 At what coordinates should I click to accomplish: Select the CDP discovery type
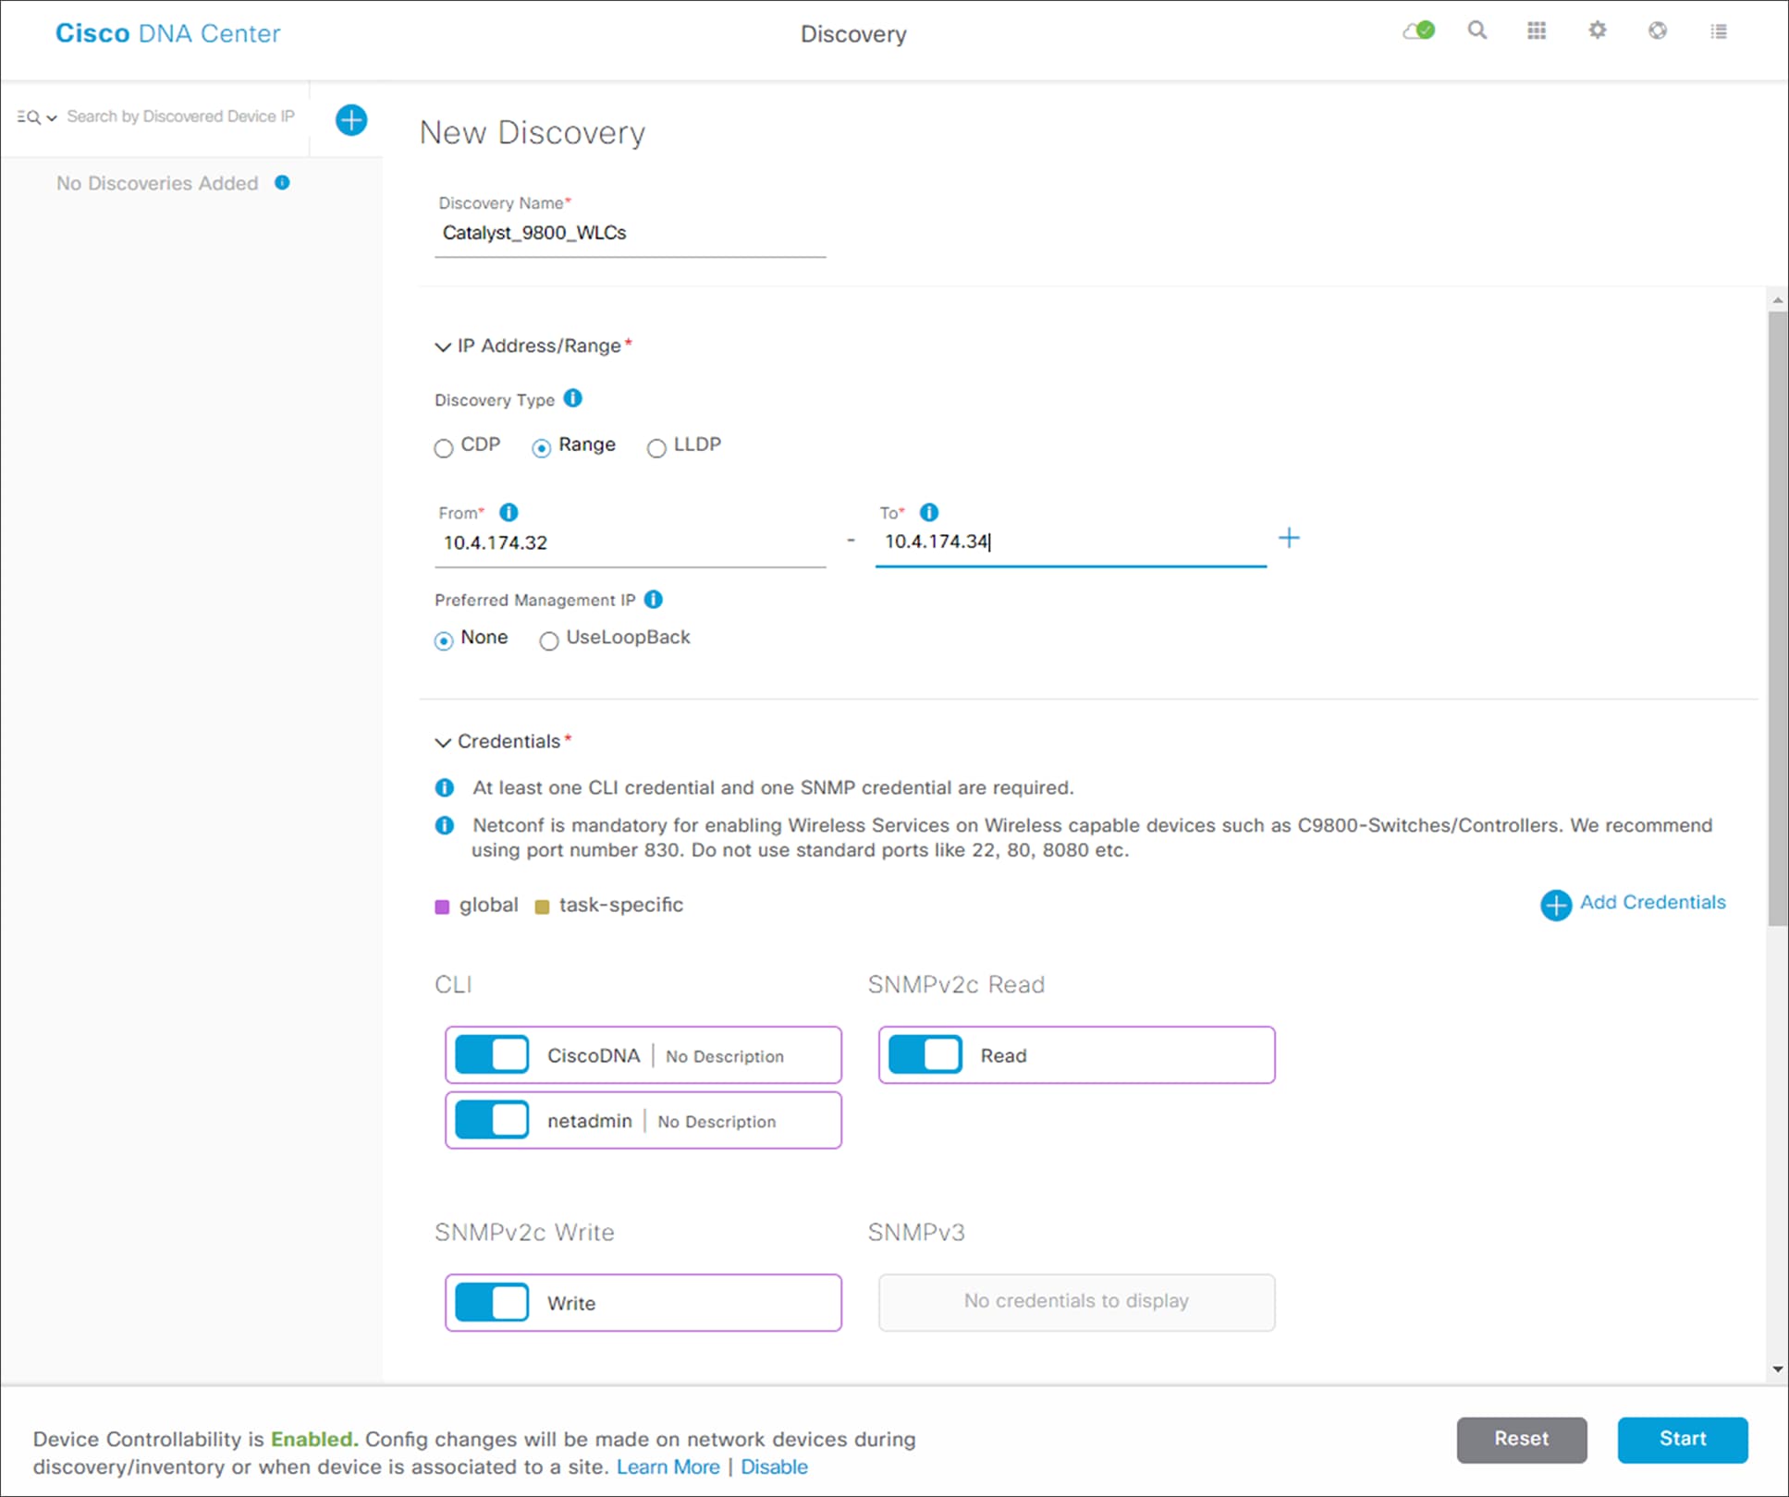click(x=444, y=448)
